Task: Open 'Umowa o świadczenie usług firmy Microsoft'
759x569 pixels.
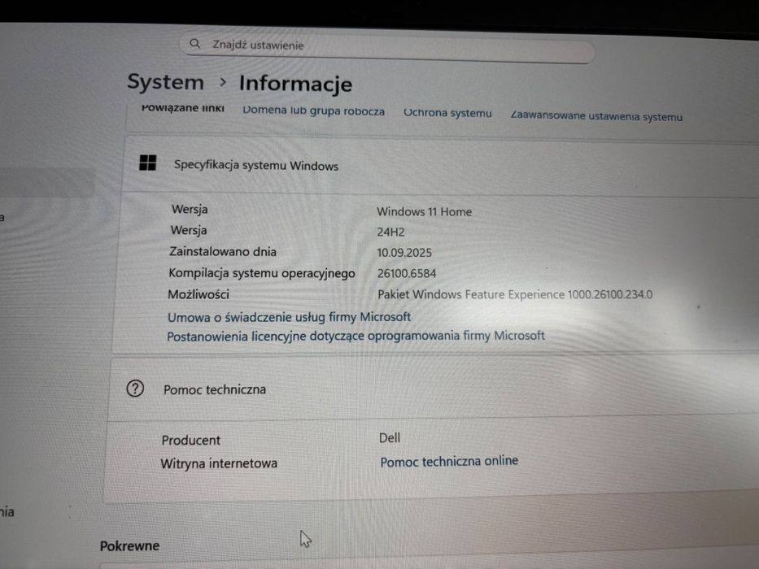Action: click(x=289, y=317)
